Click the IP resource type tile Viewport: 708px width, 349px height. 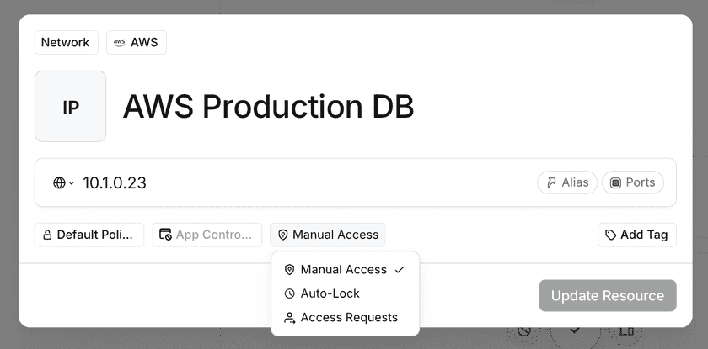click(x=70, y=107)
